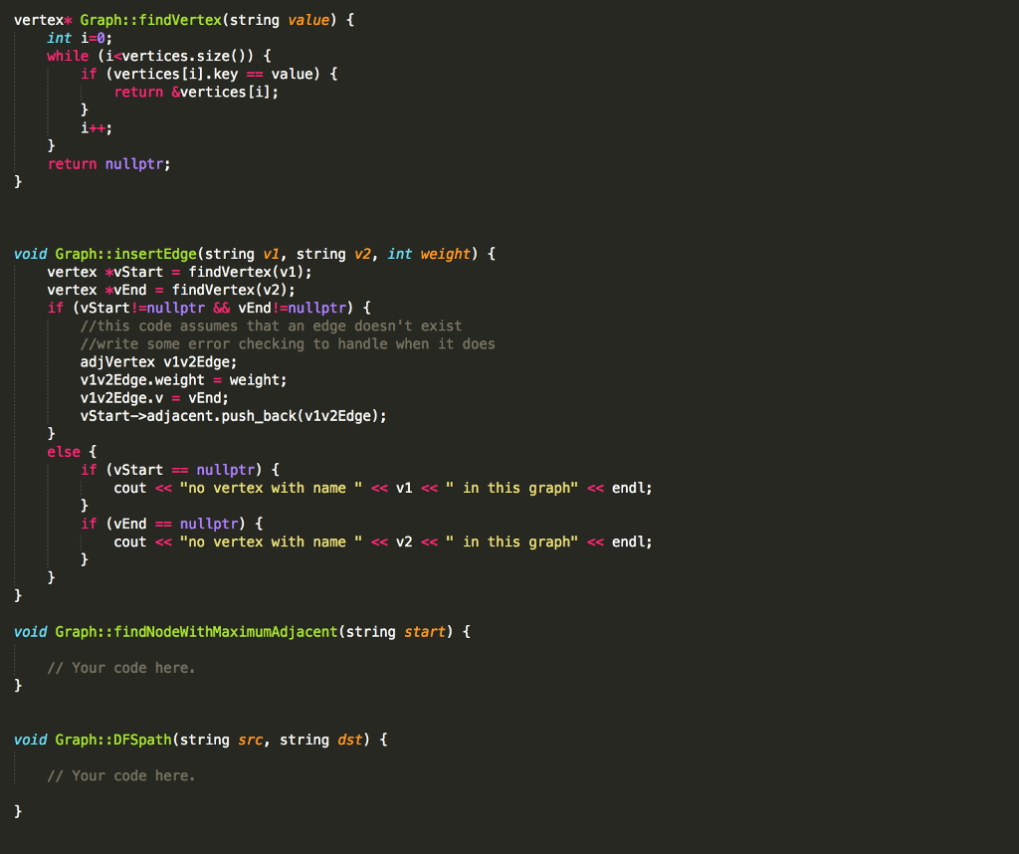Image resolution: width=1019 pixels, height=854 pixels.
Task: Click the 'start' parameter name
Action: pos(424,632)
